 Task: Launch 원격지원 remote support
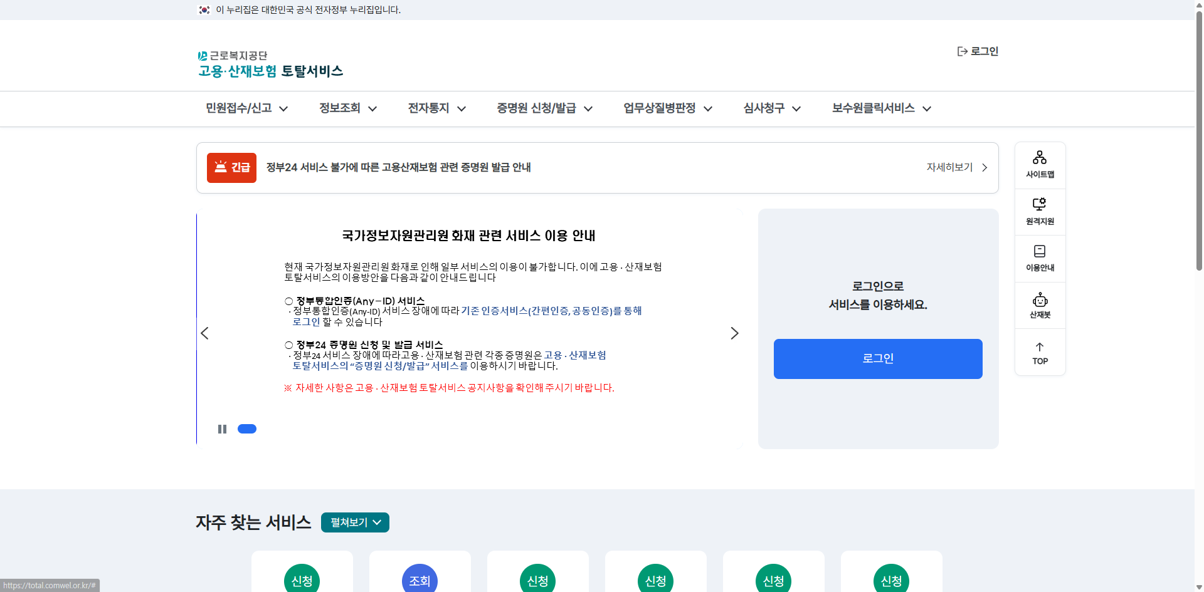(1039, 211)
